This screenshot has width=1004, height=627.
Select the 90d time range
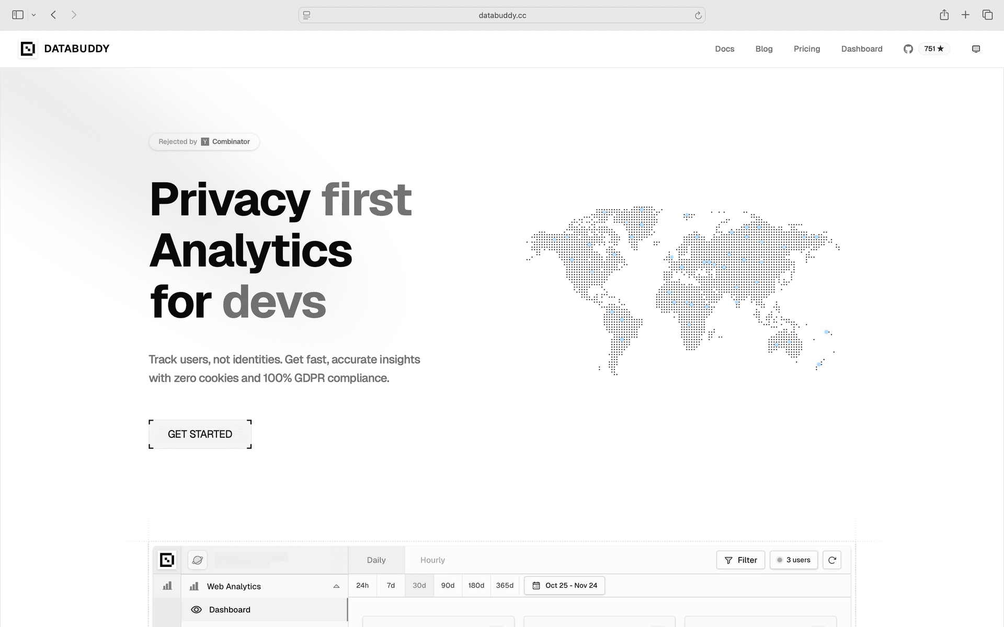coord(448,585)
